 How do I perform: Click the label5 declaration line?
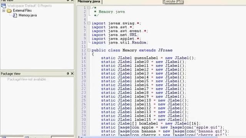tap(143, 81)
